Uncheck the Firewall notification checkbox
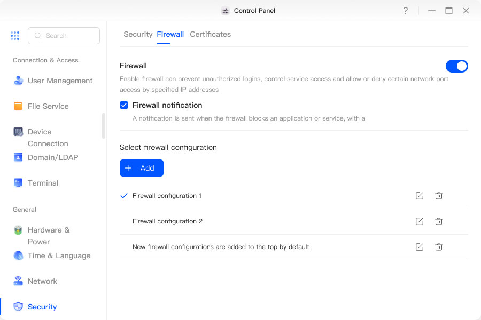Viewport: 481px width, 320px height. (x=124, y=105)
